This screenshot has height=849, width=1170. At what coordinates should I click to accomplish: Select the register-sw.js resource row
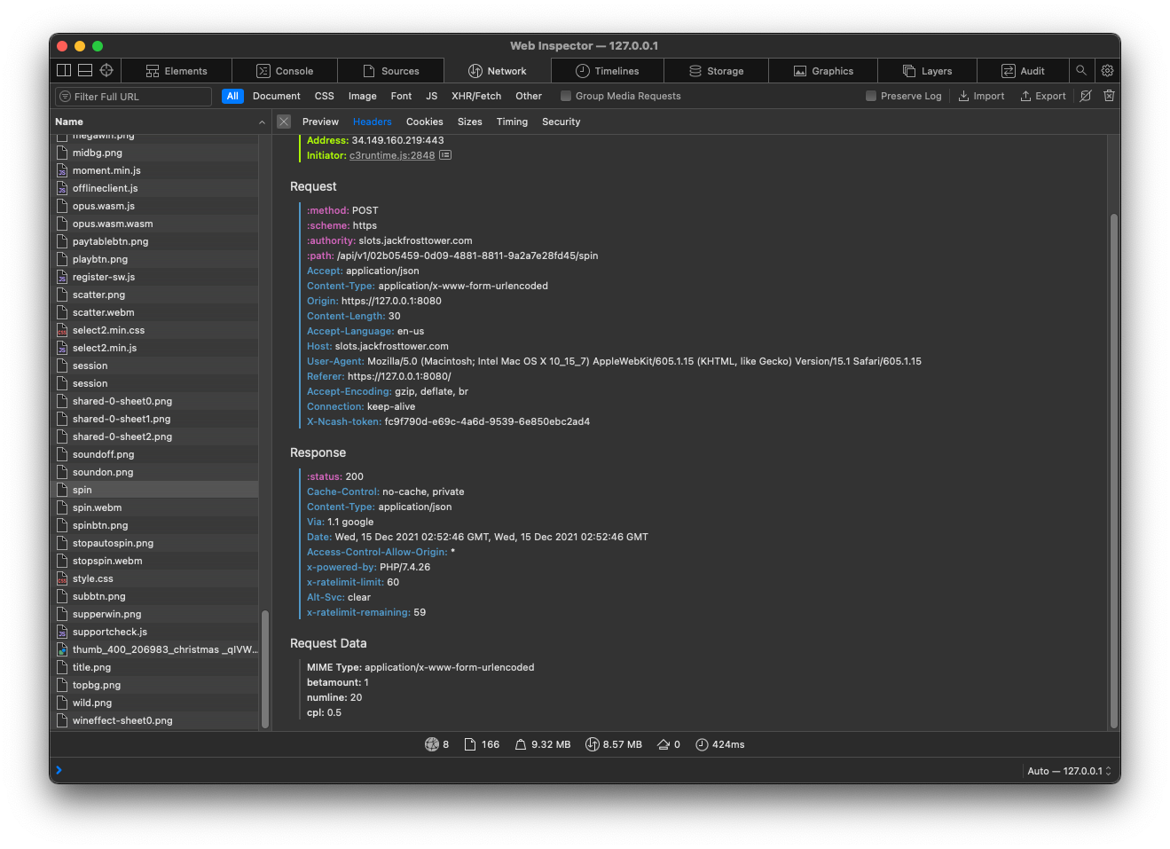coord(154,277)
